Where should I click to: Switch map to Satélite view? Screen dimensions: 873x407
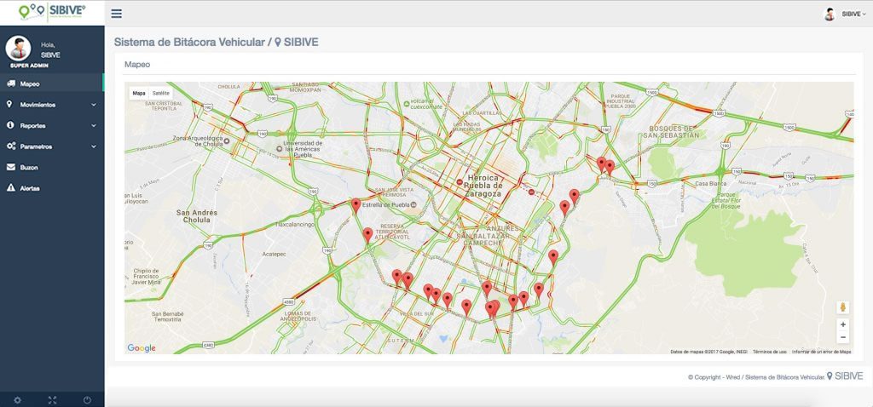point(160,93)
